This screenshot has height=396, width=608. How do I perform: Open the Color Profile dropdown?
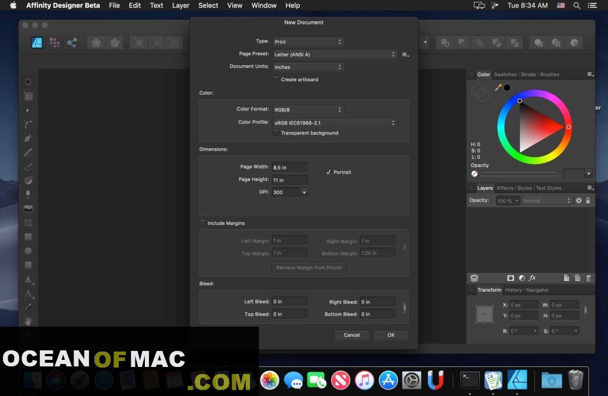[x=335, y=123]
